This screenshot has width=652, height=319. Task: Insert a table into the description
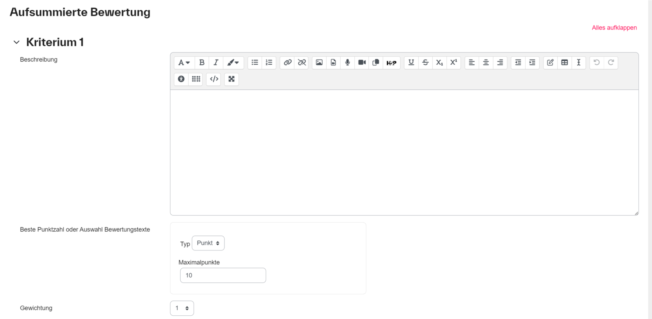pos(564,62)
